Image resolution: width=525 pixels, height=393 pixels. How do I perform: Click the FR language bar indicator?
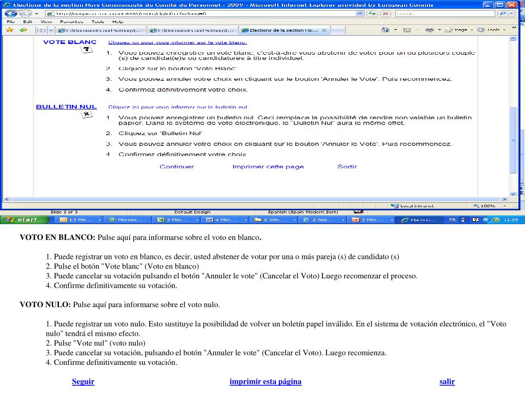pyautogui.click(x=452, y=220)
